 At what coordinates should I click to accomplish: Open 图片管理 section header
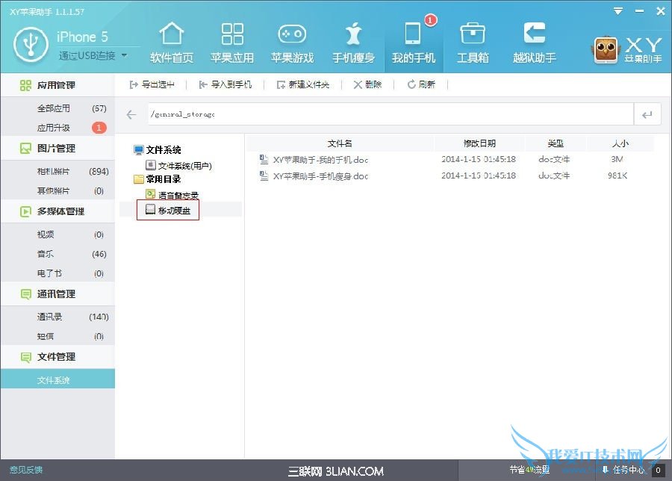click(57, 149)
